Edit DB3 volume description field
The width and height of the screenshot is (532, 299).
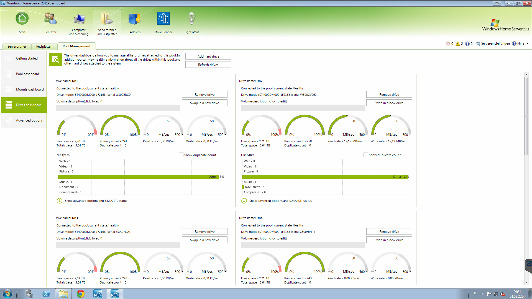(118, 245)
